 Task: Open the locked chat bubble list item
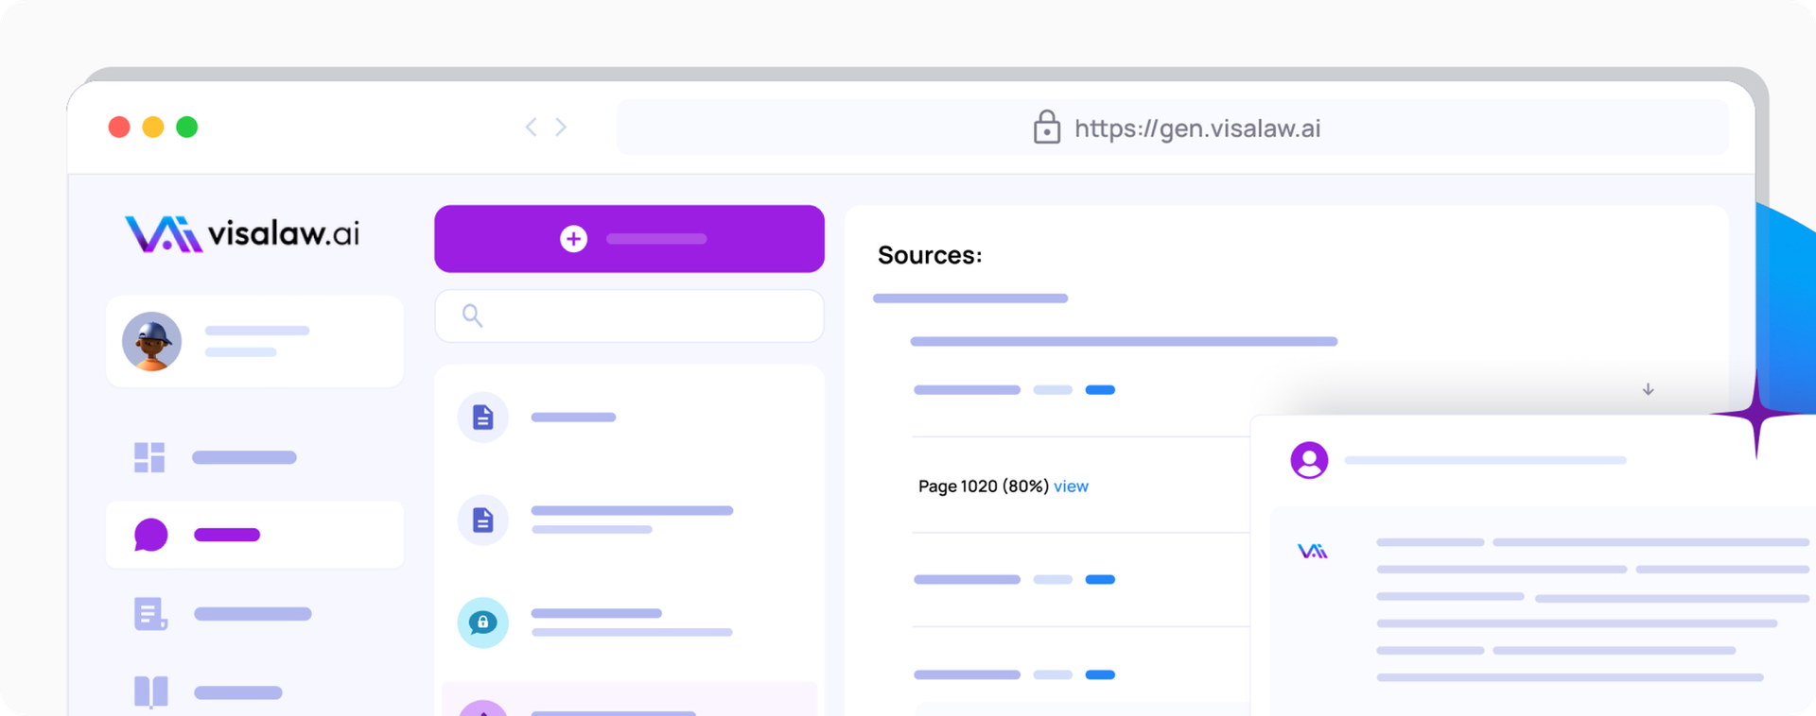(x=483, y=622)
